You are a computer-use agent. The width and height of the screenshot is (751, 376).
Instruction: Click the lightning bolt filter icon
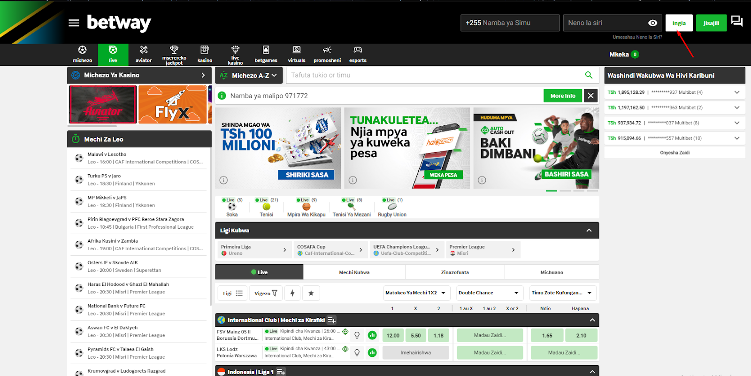pyautogui.click(x=292, y=293)
